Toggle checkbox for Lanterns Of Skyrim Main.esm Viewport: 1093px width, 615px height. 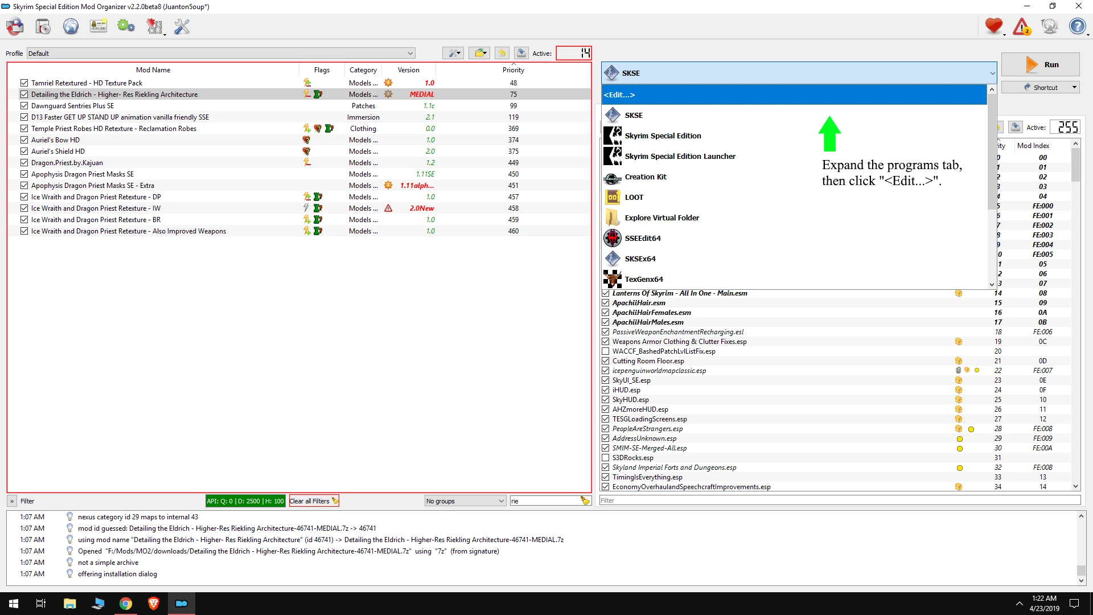(x=606, y=293)
